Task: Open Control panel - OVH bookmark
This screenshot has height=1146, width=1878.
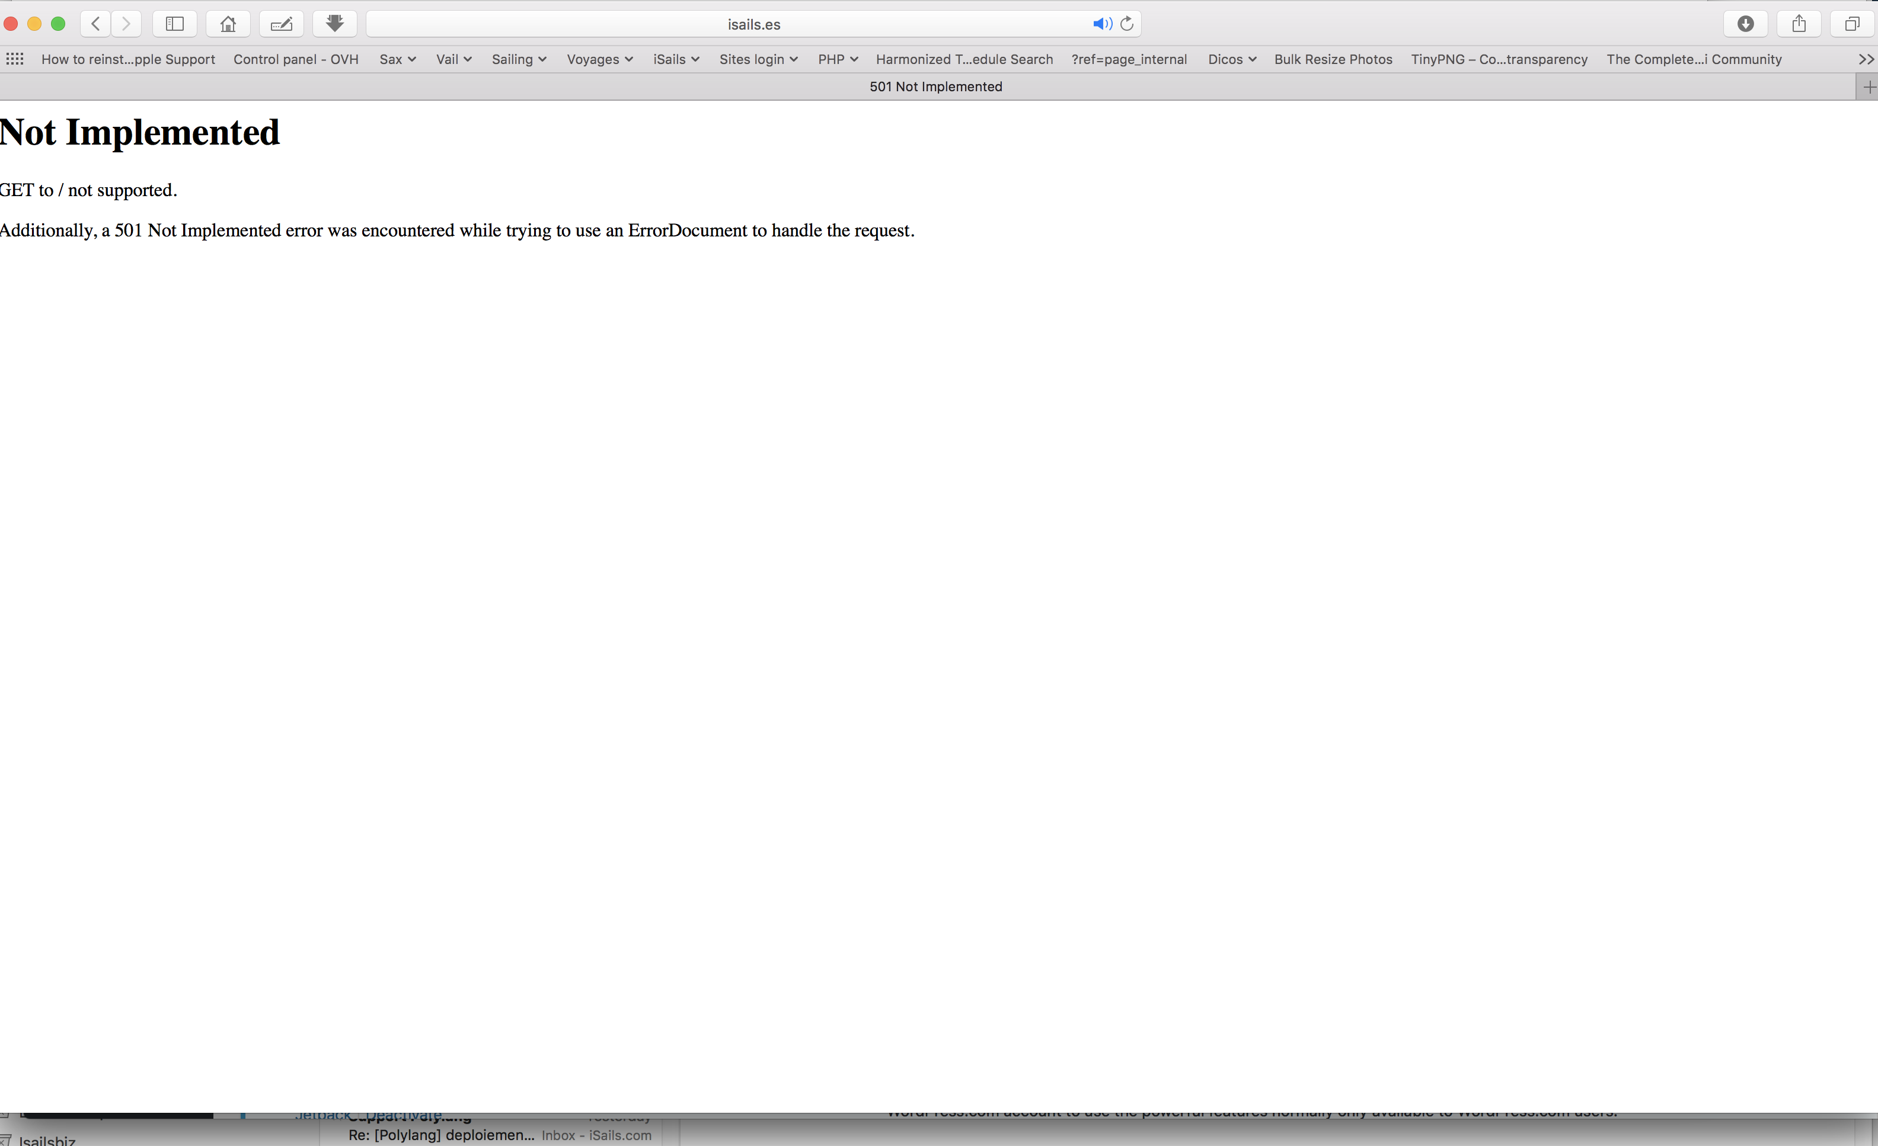Action: (x=296, y=59)
